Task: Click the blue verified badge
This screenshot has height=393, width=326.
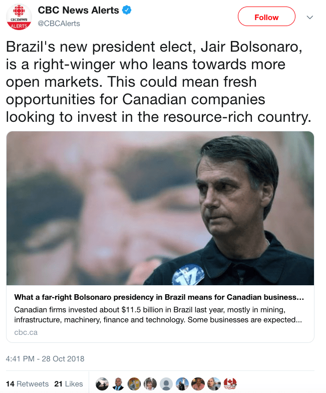Action: [x=127, y=11]
